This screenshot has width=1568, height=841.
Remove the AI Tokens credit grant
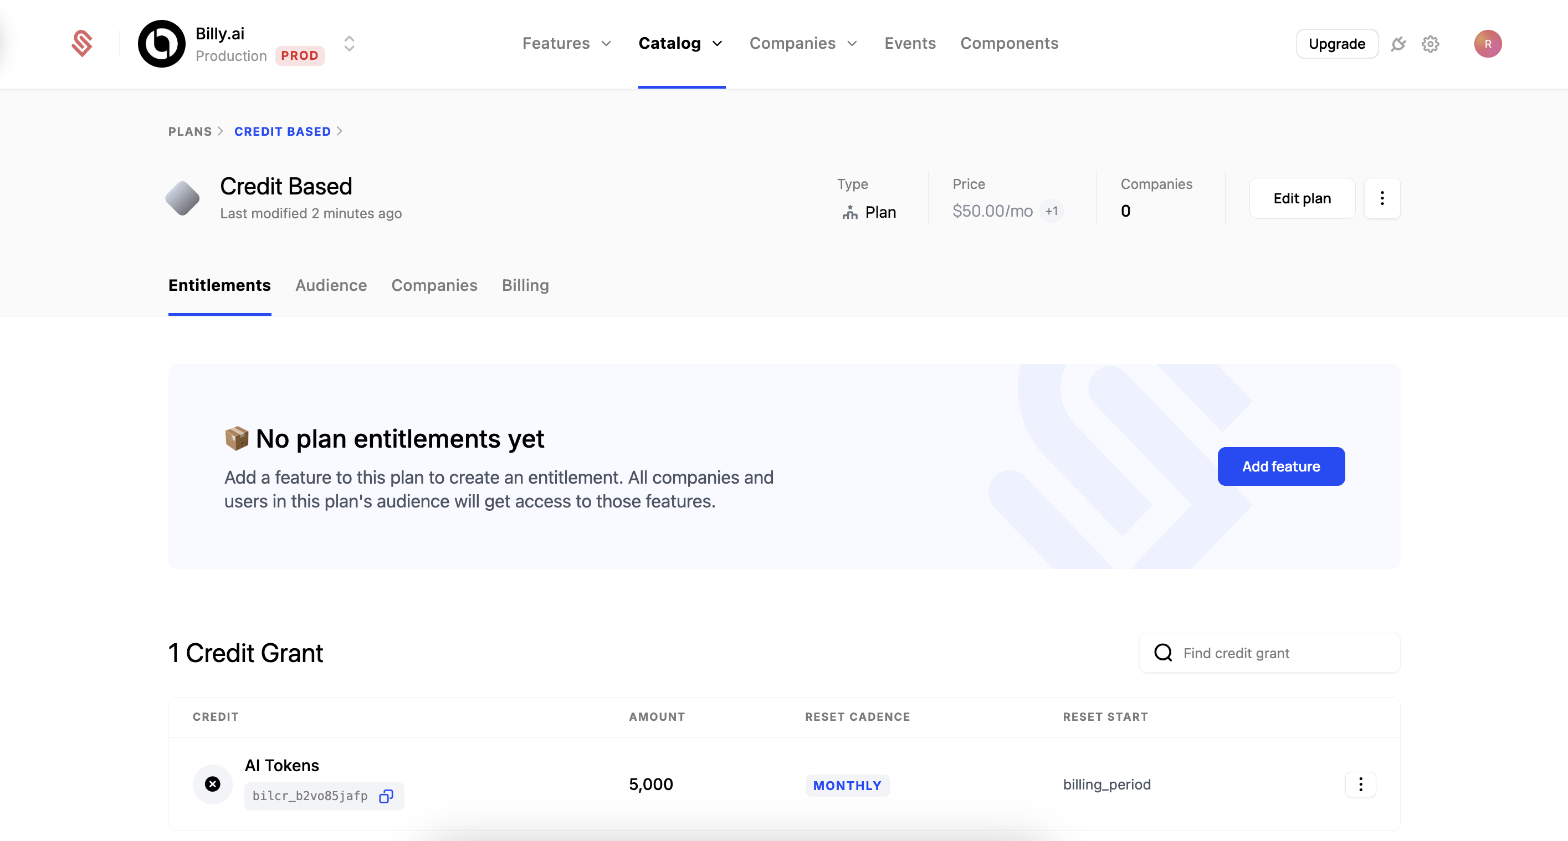[212, 784]
